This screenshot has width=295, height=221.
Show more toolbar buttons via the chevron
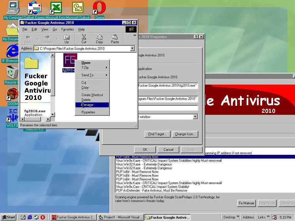click(135, 35)
